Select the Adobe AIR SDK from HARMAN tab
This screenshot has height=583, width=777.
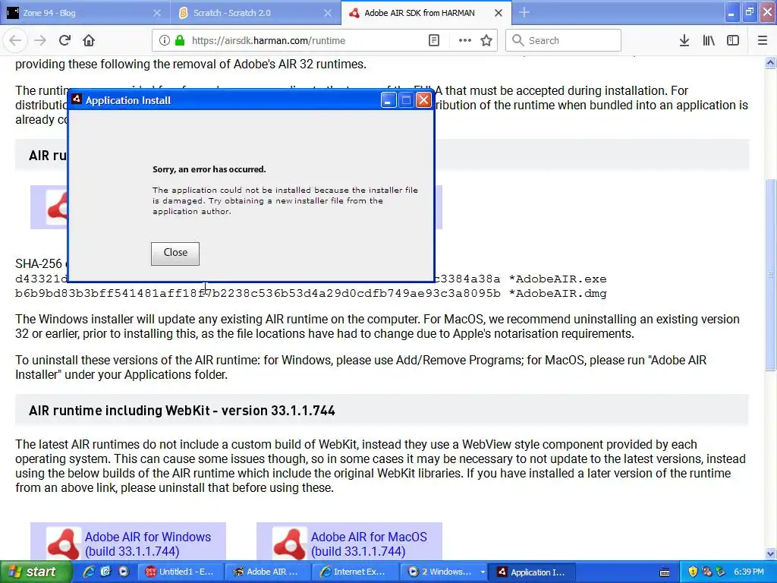coord(427,13)
